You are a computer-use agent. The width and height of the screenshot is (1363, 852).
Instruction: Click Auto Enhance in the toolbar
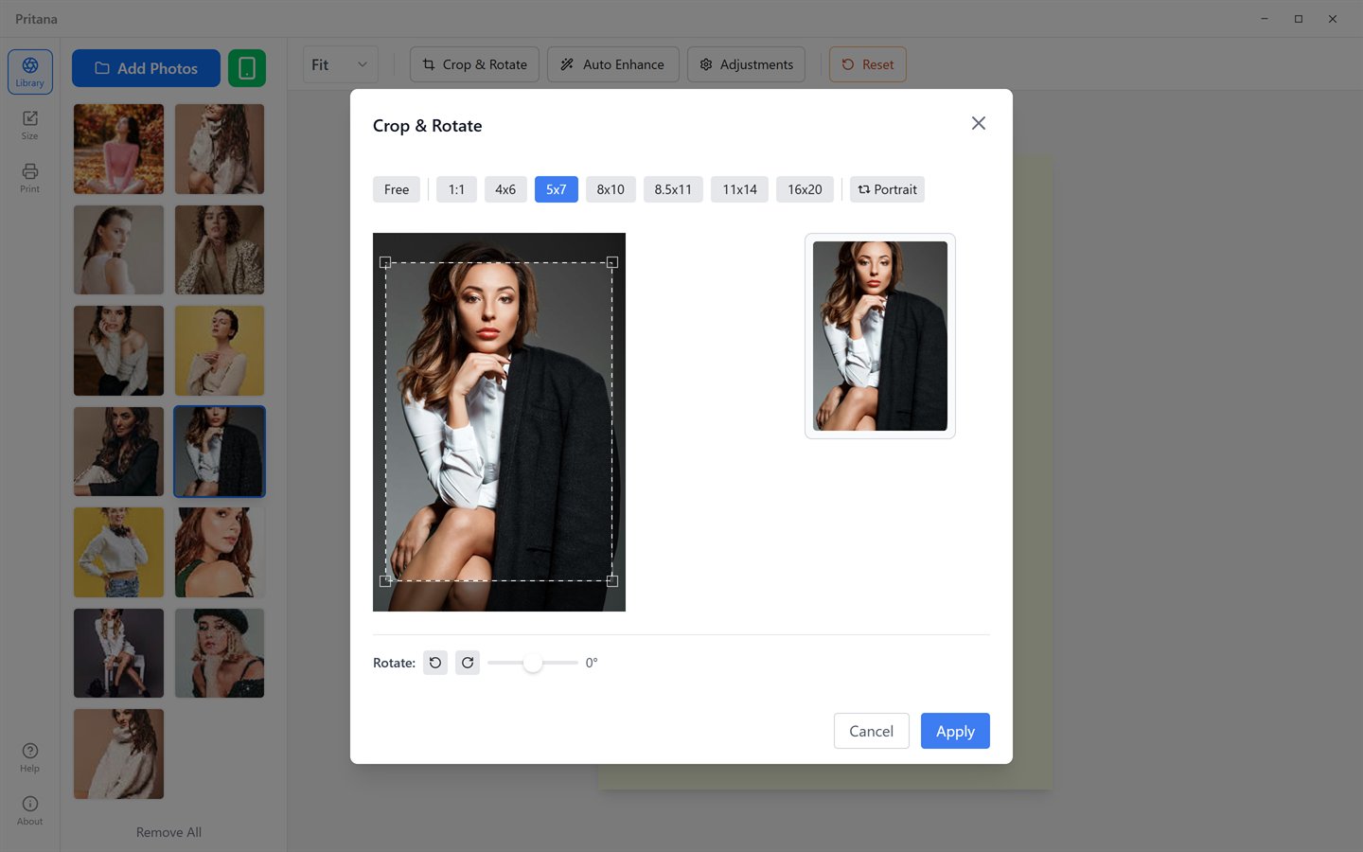click(x=612, y=64)
